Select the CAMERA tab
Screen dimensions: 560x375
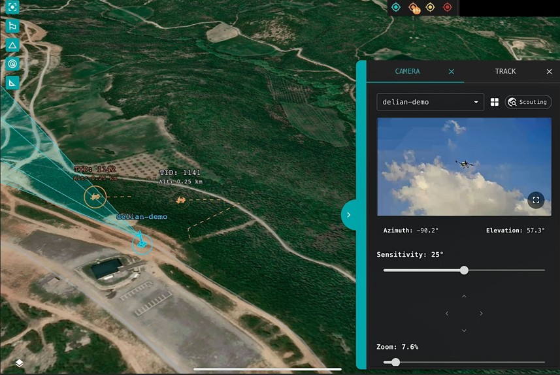(407, 71)
